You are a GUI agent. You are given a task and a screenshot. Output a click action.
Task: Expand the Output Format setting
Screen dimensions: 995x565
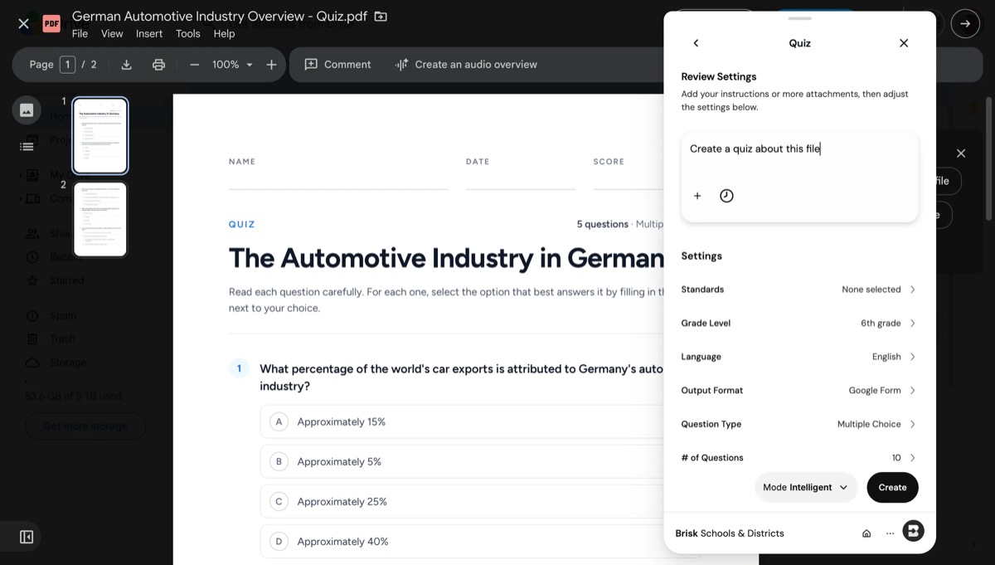pos(798,391)
